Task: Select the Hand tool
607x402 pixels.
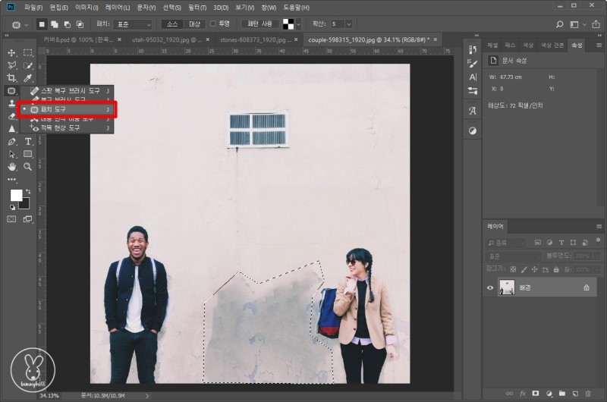Action: pos(11,166)
